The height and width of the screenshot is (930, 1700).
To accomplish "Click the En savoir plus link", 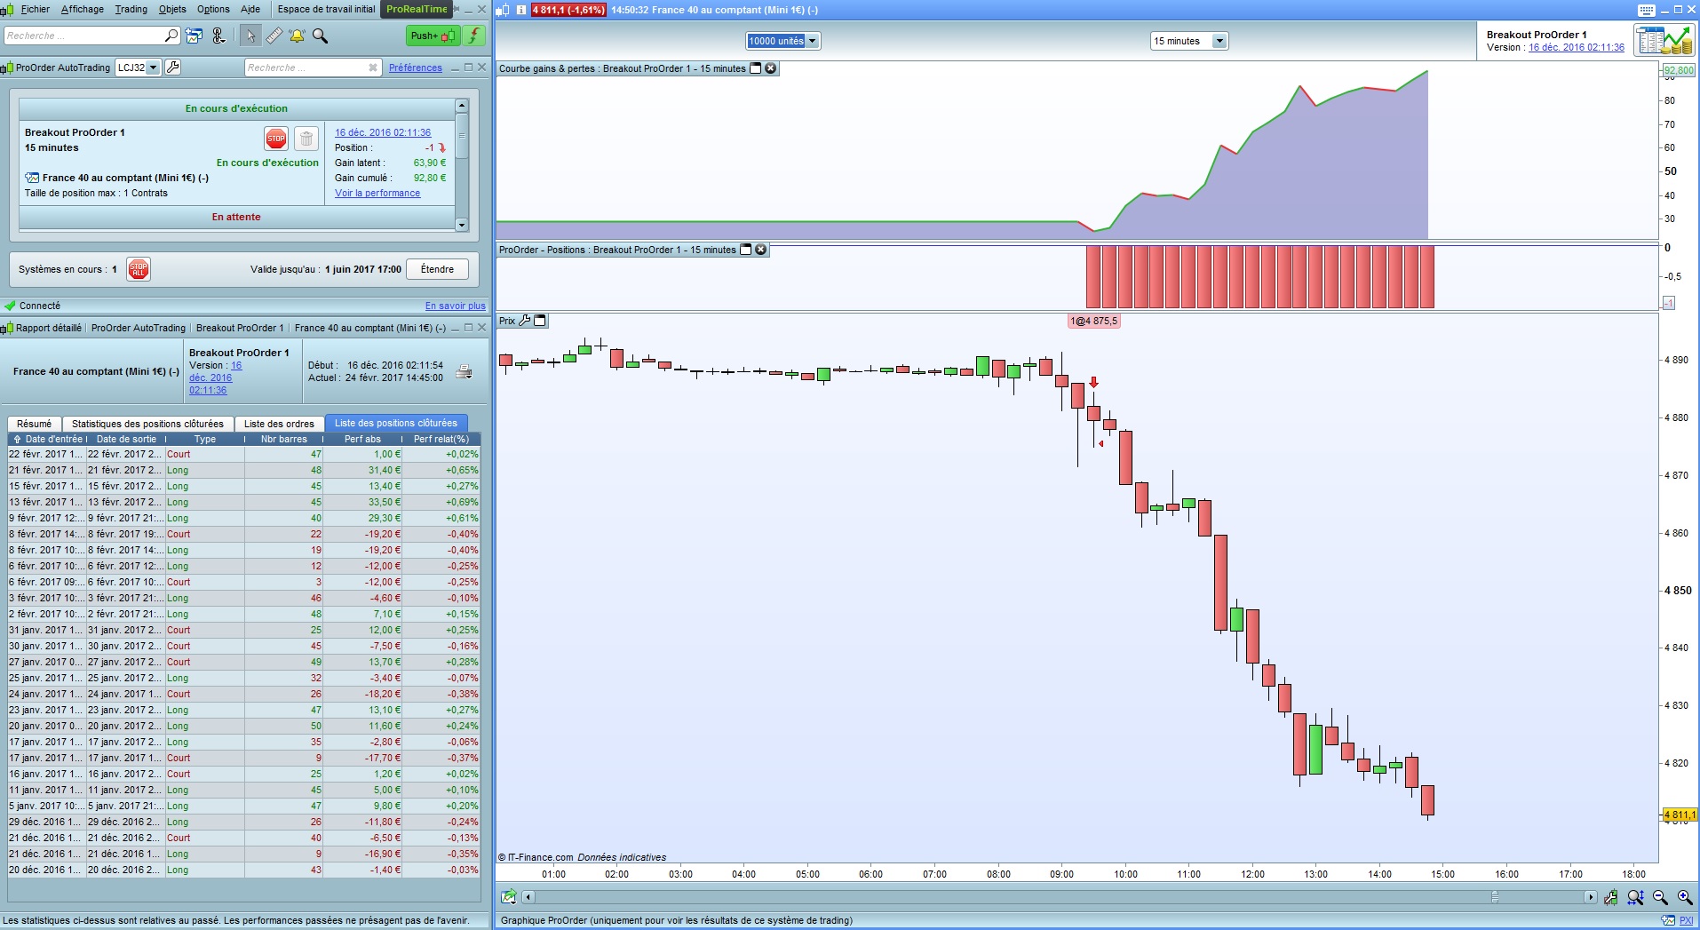I will coord(456,306).
